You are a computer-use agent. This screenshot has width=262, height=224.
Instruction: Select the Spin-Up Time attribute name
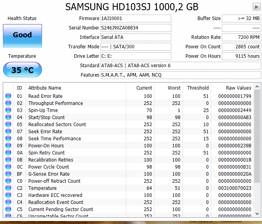tap(43, 110)
